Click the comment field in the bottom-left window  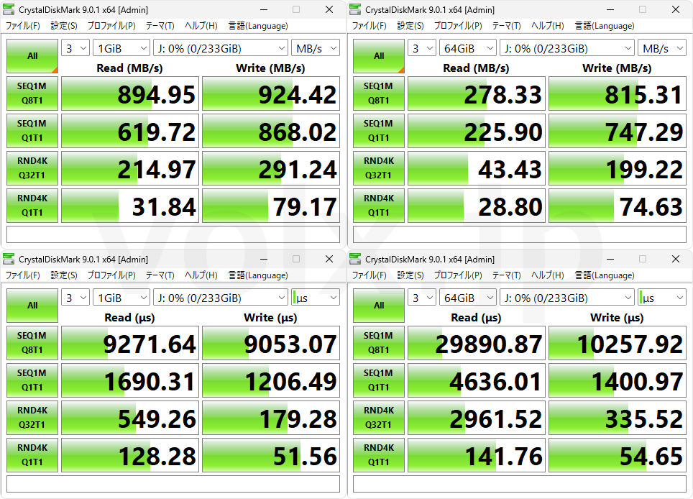click(x=173, y=483)
